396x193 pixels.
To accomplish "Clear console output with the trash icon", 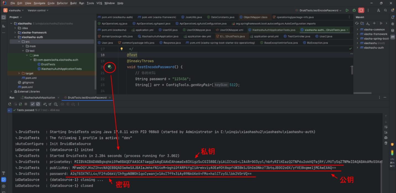I will point(386,143).
